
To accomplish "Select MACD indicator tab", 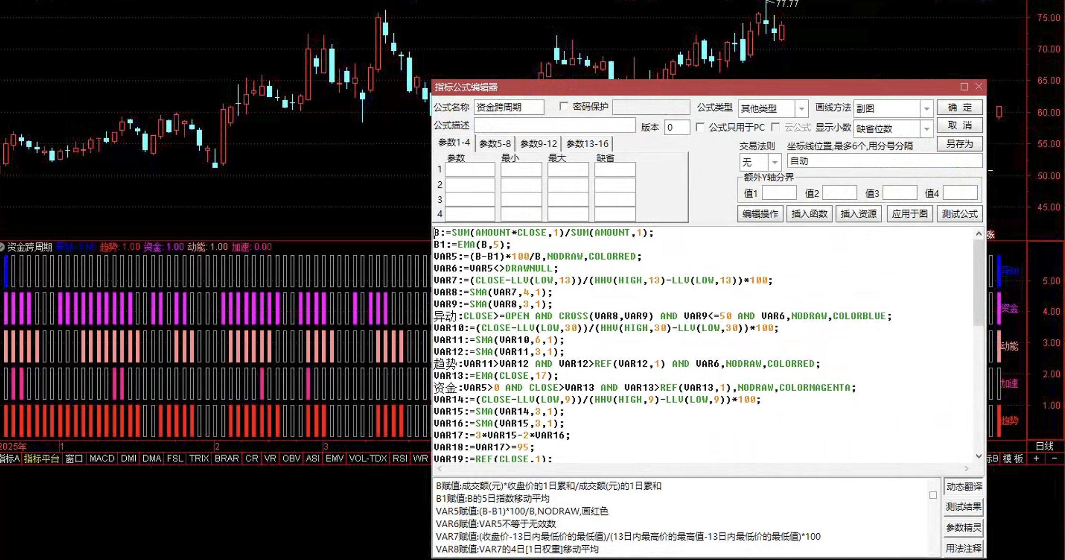I will 102,458.
